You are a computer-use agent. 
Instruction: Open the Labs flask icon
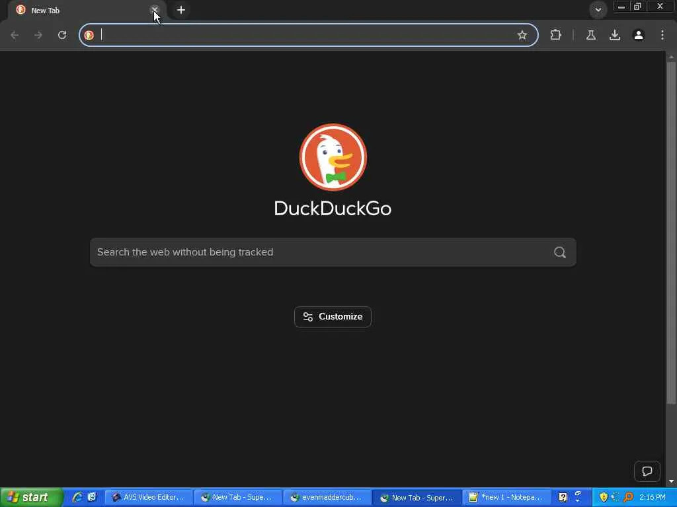tap(591, 35)
